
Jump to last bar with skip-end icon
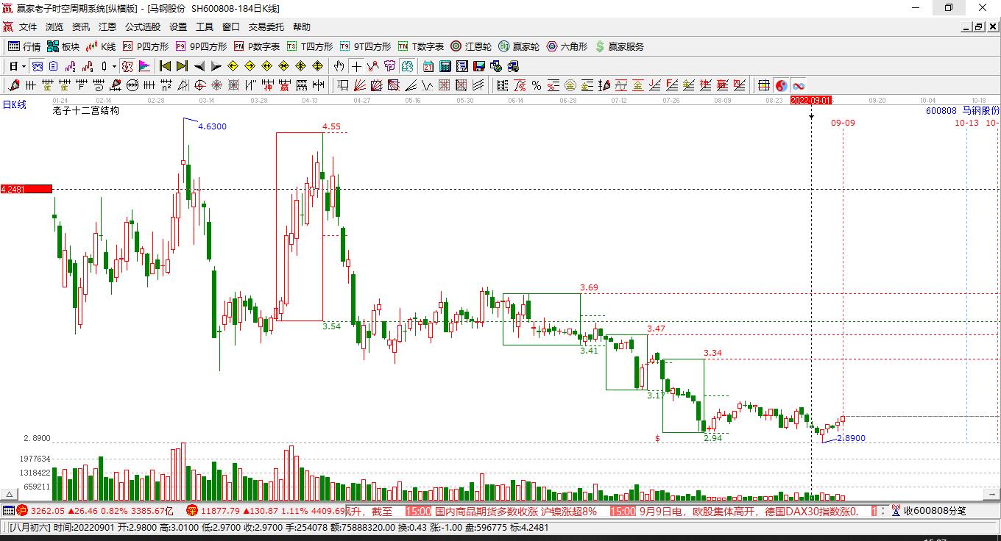(x=183, y=66)
